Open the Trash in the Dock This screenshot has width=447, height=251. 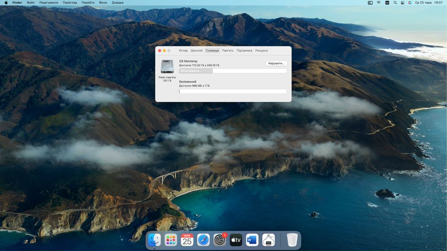(x=292, y=240)
